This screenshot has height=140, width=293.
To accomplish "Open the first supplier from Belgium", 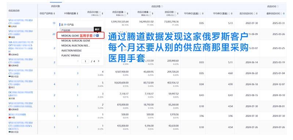I will 21,22.
